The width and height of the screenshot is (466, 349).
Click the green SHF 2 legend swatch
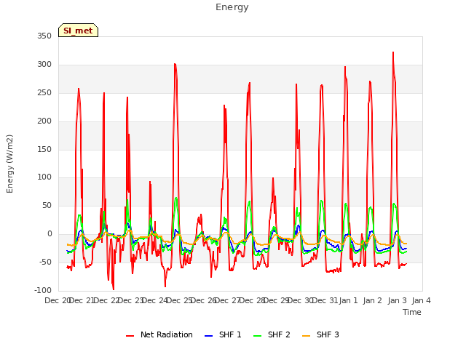click(257, 336)
